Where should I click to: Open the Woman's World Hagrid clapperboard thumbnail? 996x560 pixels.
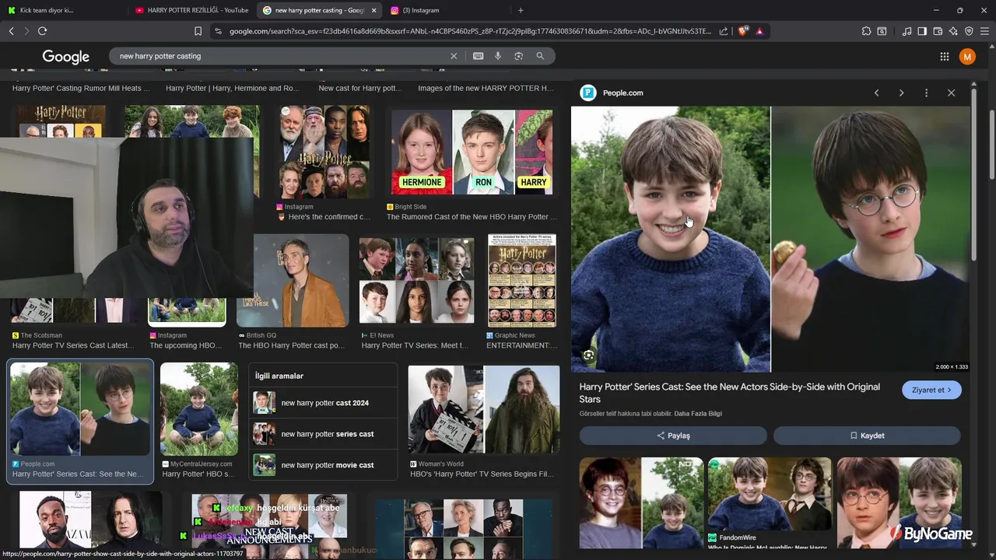click(484, 409)
